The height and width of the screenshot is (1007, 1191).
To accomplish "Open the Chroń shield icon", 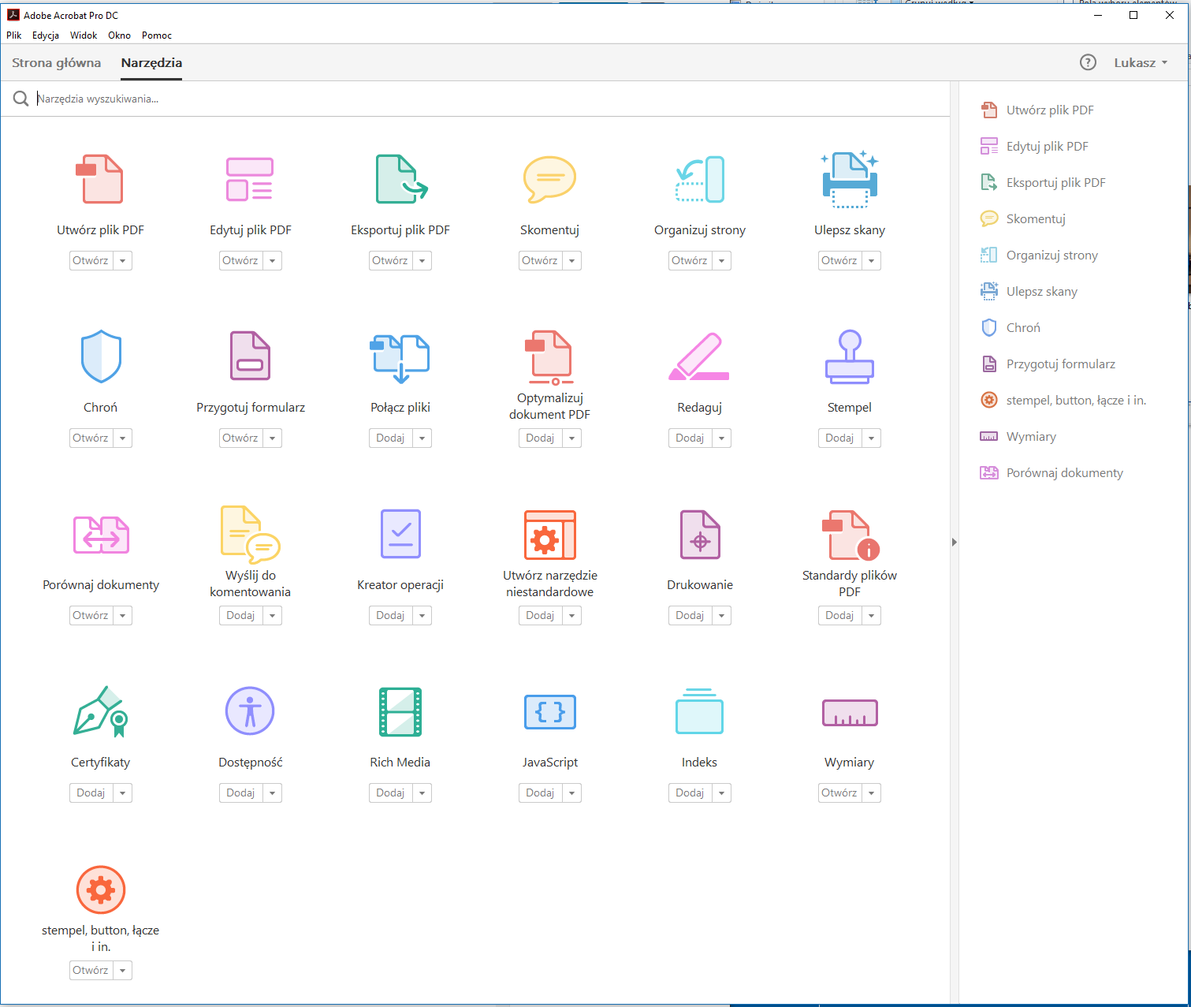I will tap(101, 357).
